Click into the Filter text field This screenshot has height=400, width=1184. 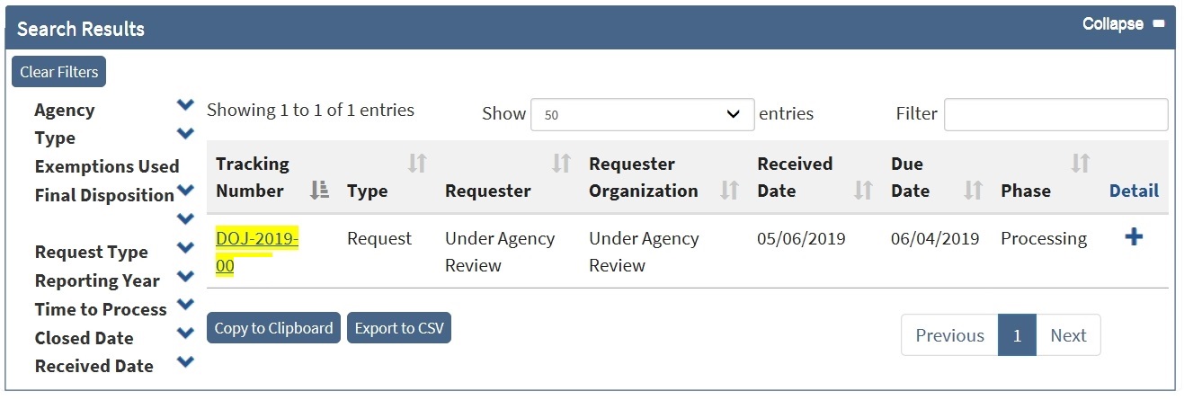(1055, 114)
